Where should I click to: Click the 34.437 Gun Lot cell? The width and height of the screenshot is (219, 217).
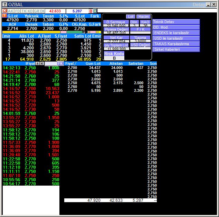coord(95,68)
